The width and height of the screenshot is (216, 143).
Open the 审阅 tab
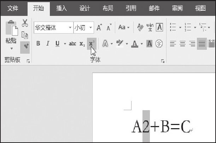point(177,8)
